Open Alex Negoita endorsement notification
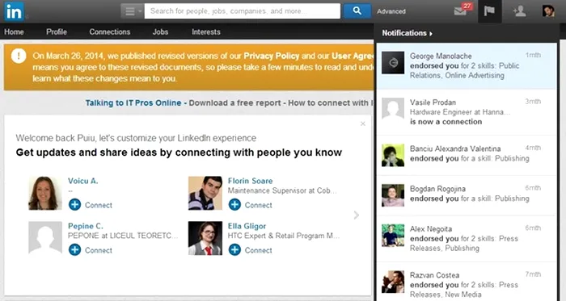The height and width of the screenshot is (301, 566). coord(467,239)
